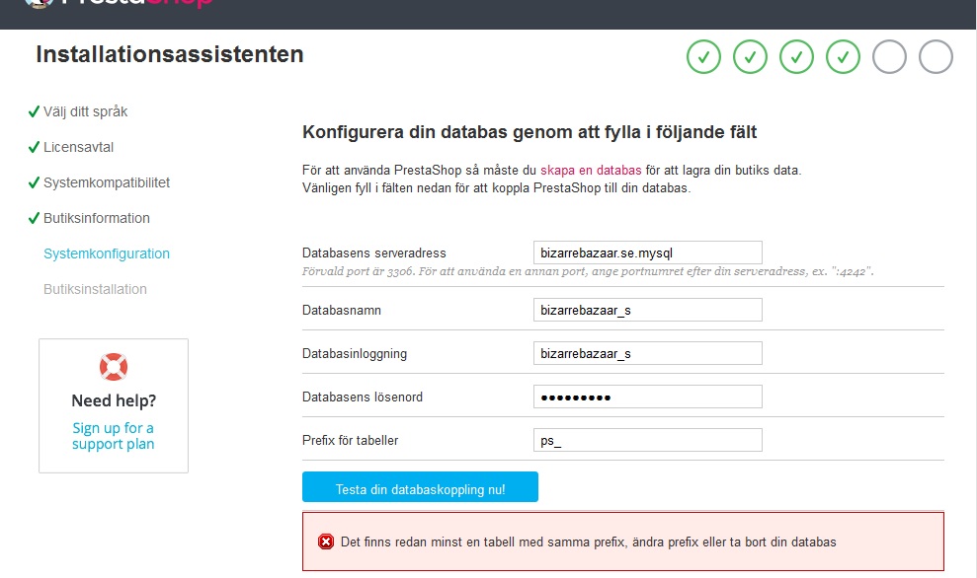Click the Installationsassistenten heading
This screenshot has width=977, height=578.
(x=170, y=54)
